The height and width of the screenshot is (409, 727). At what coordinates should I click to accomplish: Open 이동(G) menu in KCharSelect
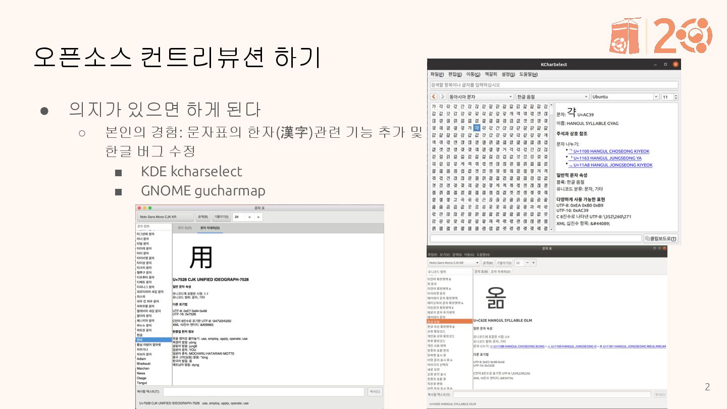point(473,74)
